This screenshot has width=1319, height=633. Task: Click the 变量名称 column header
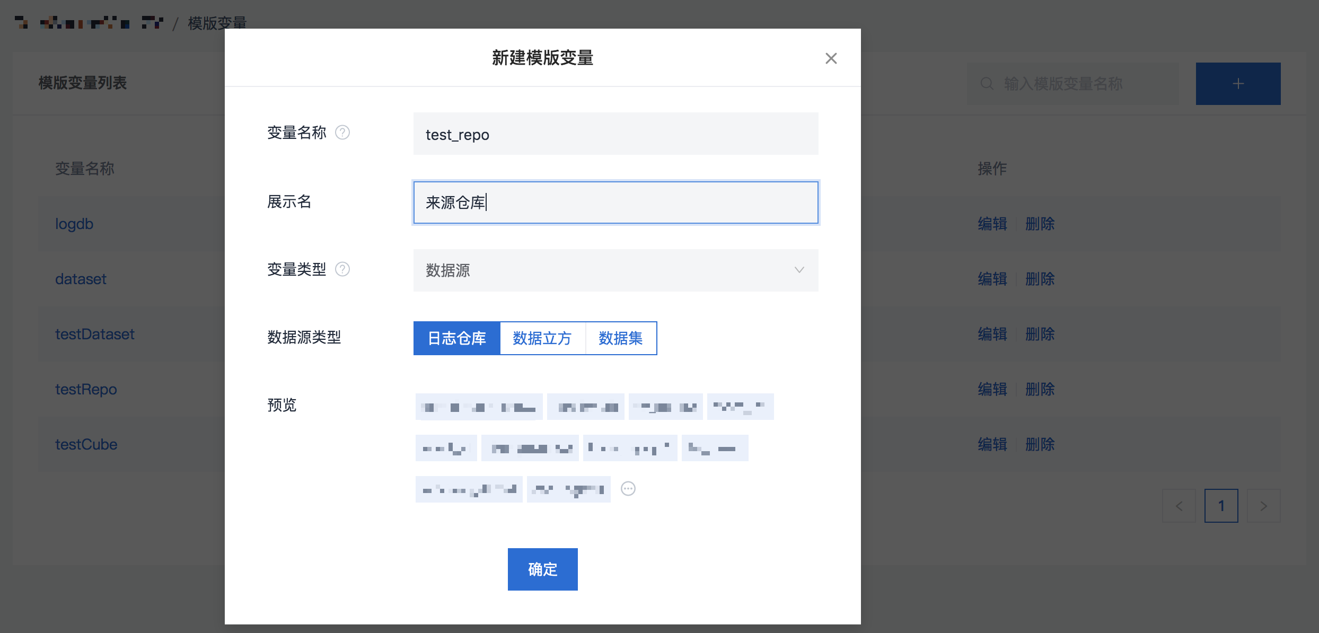[x=85, y=169]
